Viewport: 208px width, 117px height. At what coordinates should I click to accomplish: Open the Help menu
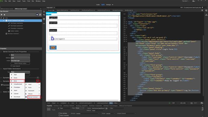point(44,1)
